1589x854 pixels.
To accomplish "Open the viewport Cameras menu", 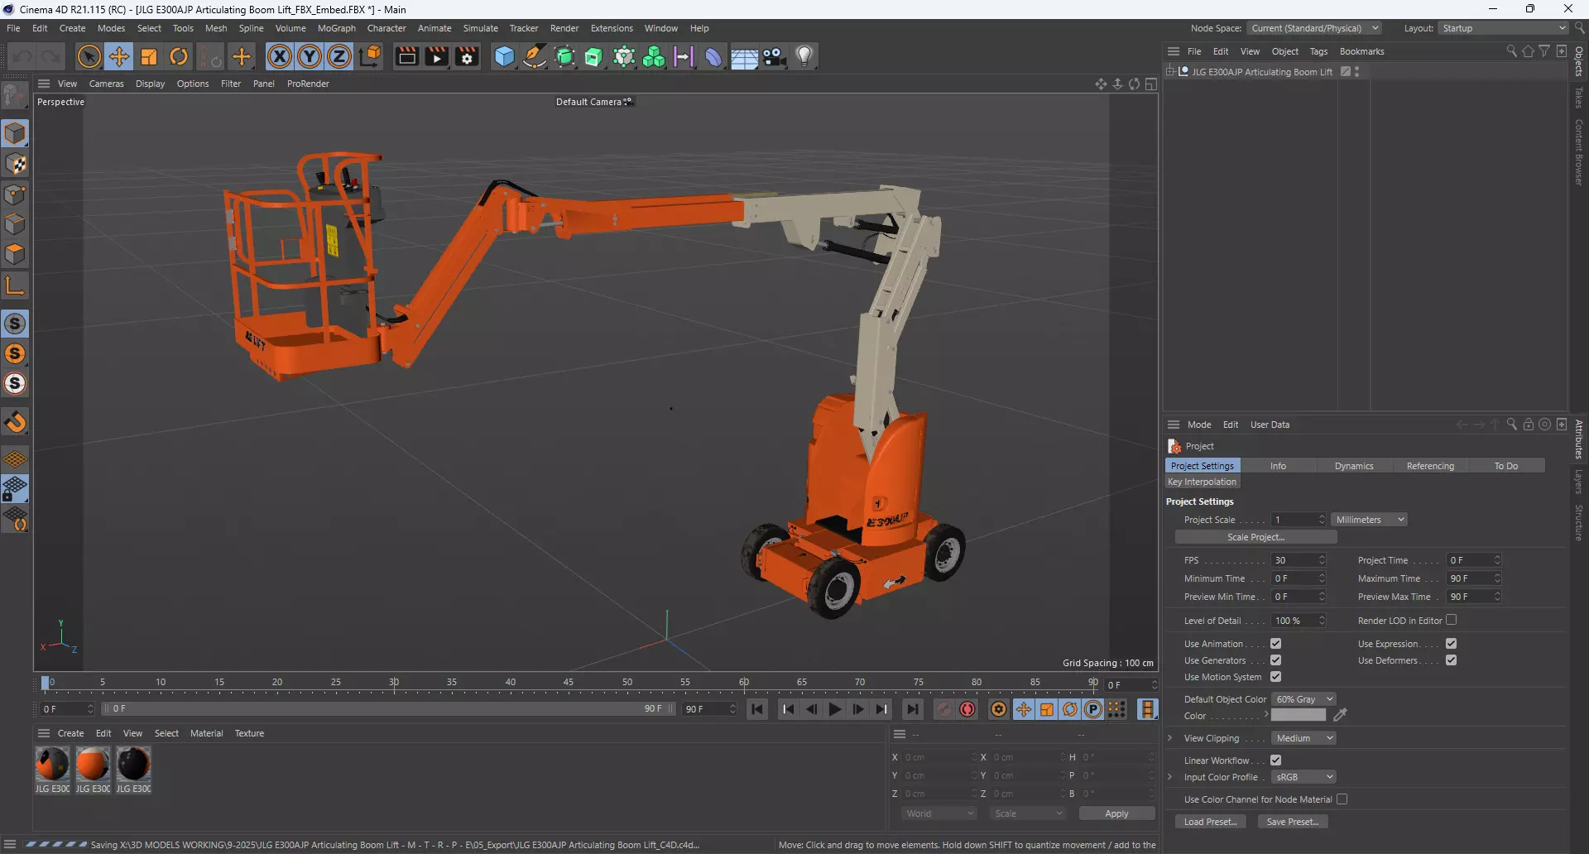I will click(x=106, y=84).
